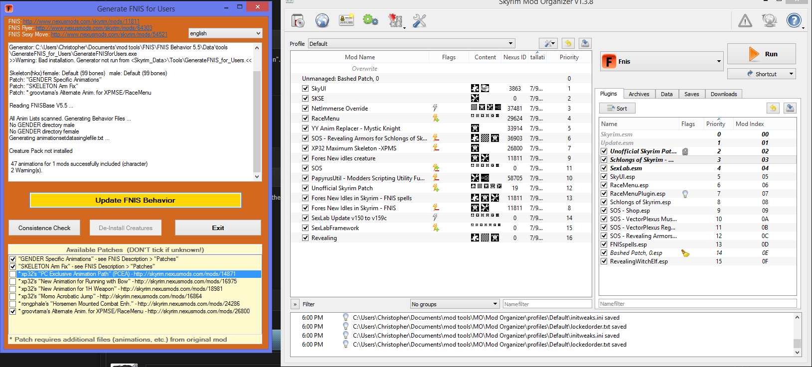812x367 pixels.
Task: Click the Mod Organizer log scrollbar
Action: tap(797, 335)
